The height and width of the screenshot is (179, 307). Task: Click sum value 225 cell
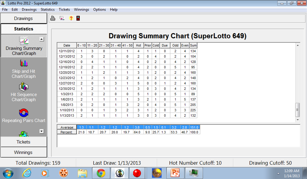(193, 110)
